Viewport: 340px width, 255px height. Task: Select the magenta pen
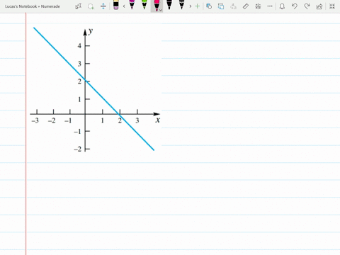click(132, 5)
